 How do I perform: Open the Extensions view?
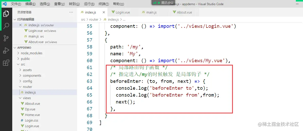coord(6,63)
